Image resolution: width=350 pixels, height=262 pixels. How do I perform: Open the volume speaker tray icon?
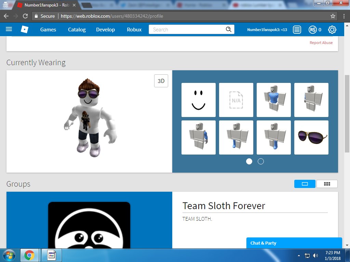coord(315,256)
